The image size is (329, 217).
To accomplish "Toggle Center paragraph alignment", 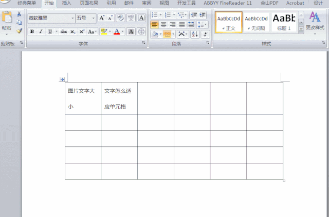I will pos(163,24).
